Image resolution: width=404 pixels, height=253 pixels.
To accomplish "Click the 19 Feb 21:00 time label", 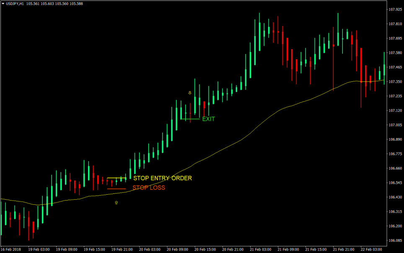I will pyautogui.click(x=122, y=250).
